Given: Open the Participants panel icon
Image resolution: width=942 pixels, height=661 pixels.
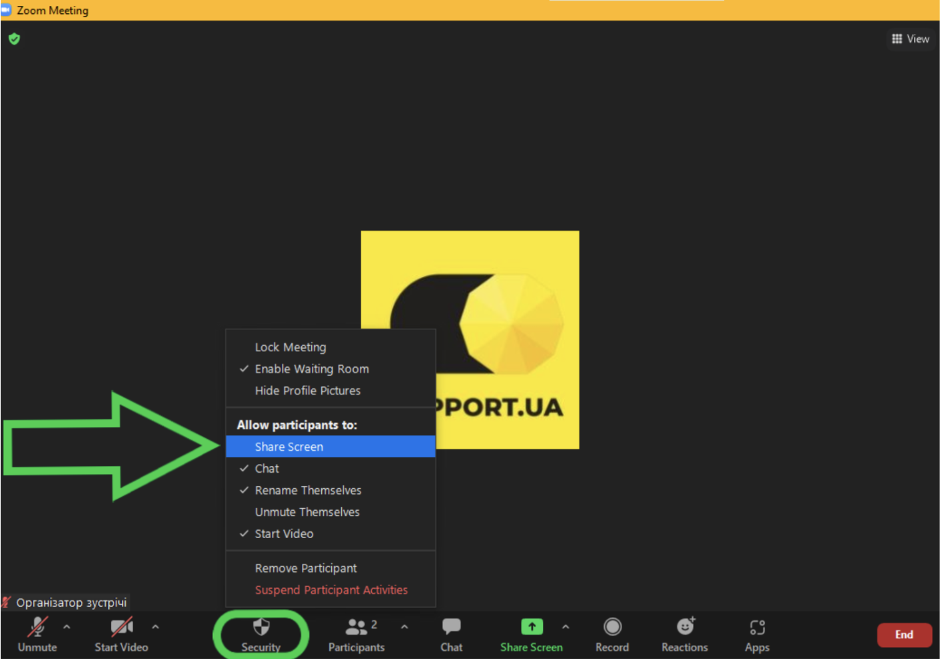Looking at the screenshot, I should (357, 627).
